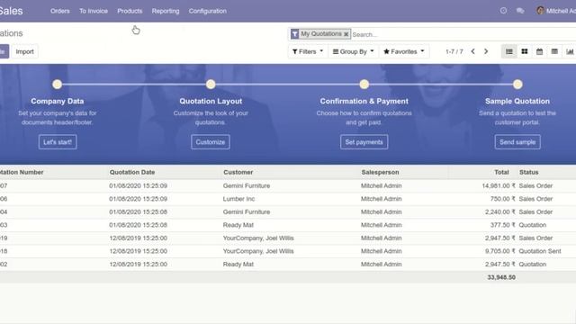Viewport: 576px width, 324px height.
Task: Click the Set payments button
Action: [x=364, y=142]
